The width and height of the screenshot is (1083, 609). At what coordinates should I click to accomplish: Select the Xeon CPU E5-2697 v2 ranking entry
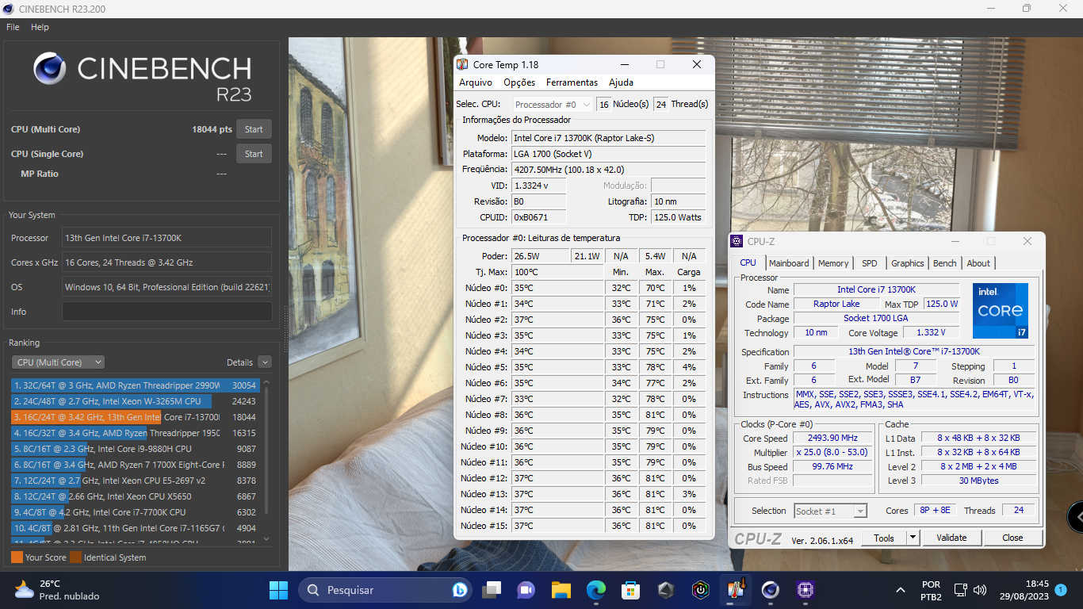tap(136, 481)
